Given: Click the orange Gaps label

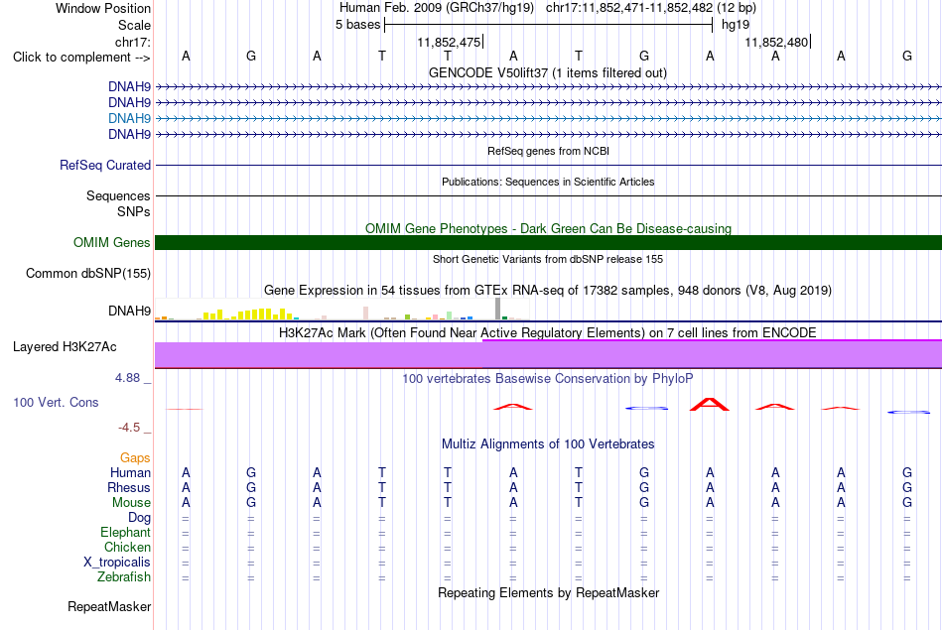Looking at the screenshot, I should (x=135, y=458).
